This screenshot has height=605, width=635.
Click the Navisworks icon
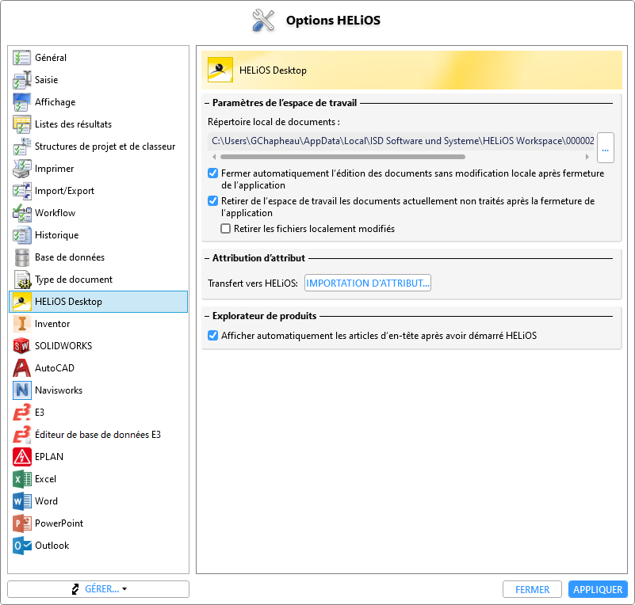22,390
